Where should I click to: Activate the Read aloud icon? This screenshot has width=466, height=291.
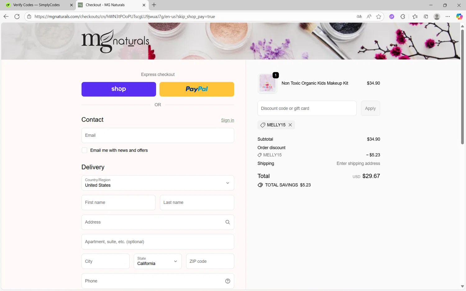pos(369,16)
